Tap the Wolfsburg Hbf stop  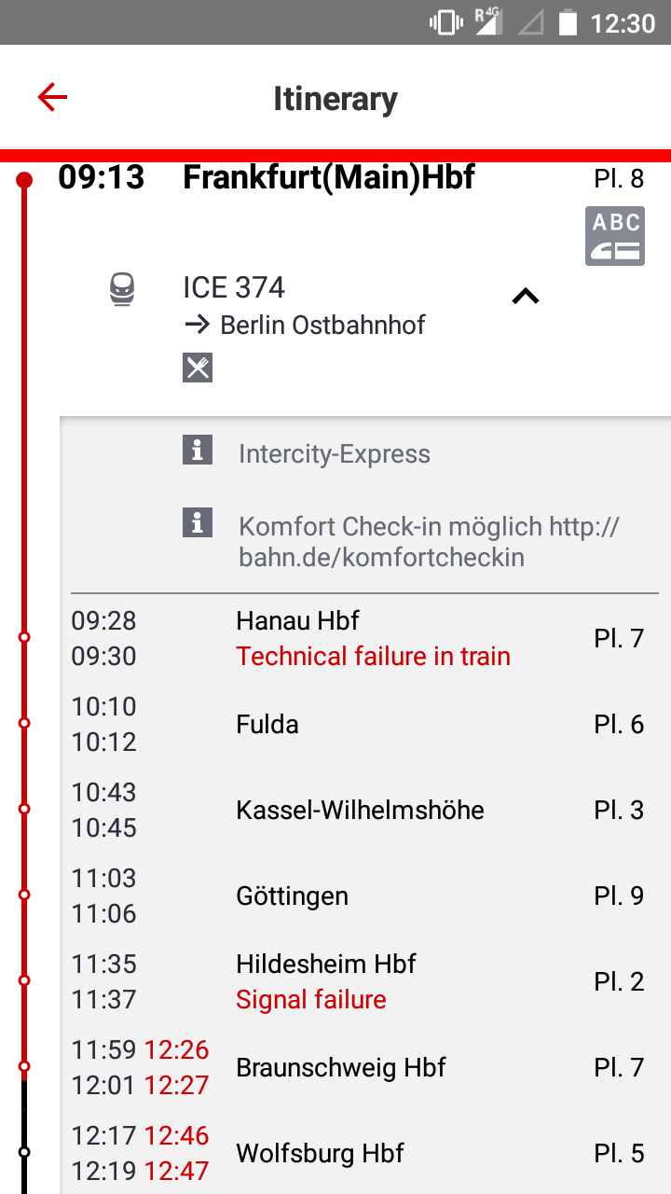(x=320, y=1154)
